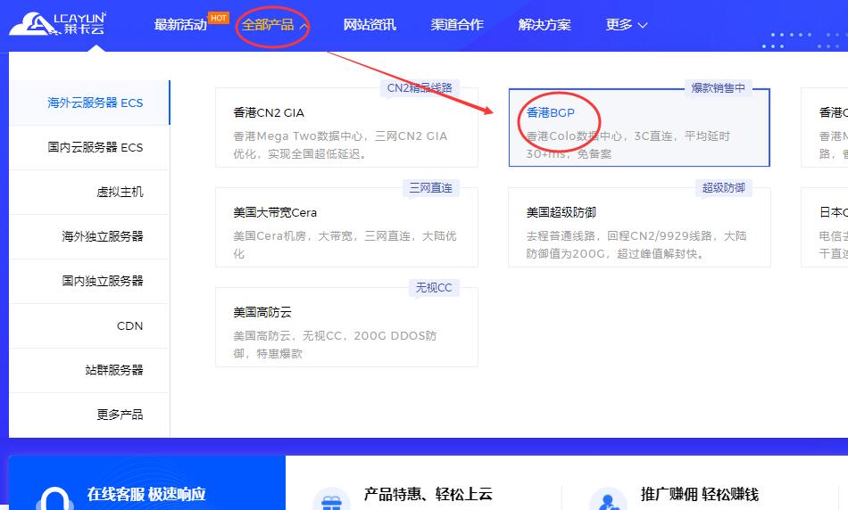Select the 海外云服务器 ECS sidebar tab
This screenshot has width=848, height=510.
pos(89,103)
